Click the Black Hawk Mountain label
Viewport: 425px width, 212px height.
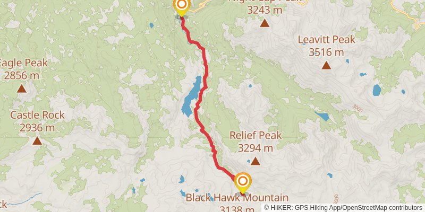[x=237, y=198]
